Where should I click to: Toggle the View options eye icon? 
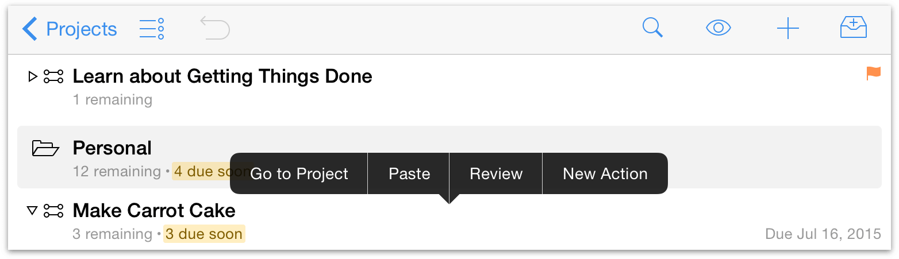coord(719,28)
